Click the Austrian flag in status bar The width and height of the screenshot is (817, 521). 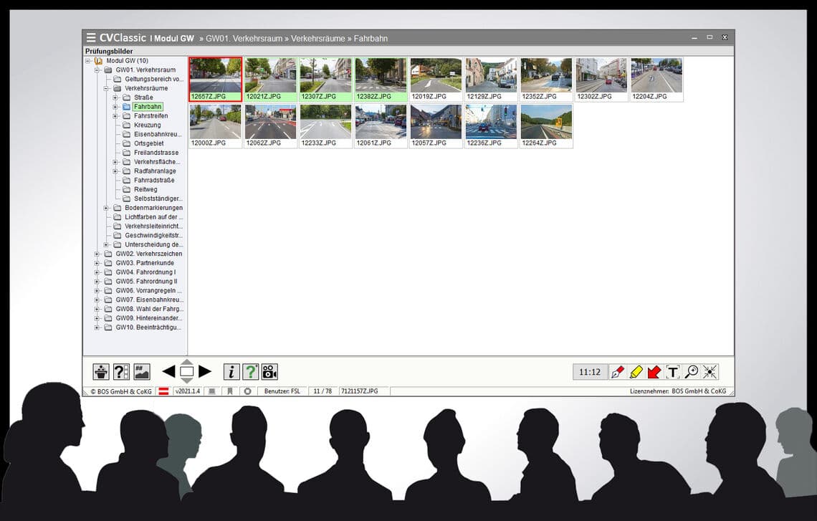pyautogui.click(x=163, y=391)
